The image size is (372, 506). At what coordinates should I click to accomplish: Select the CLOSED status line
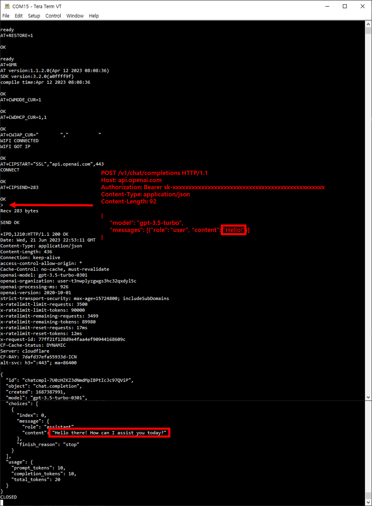point(9,497)
